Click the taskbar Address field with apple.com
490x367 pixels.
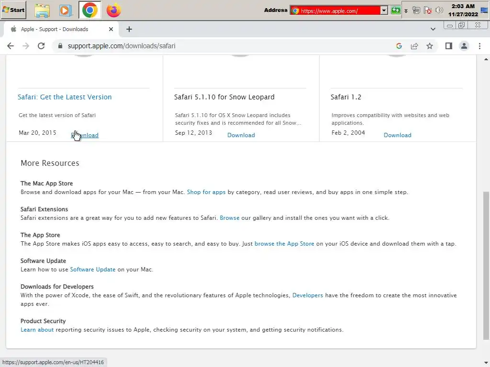334,11
